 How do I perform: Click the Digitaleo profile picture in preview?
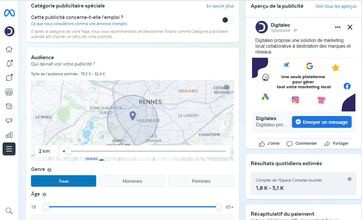pos(262,27)
